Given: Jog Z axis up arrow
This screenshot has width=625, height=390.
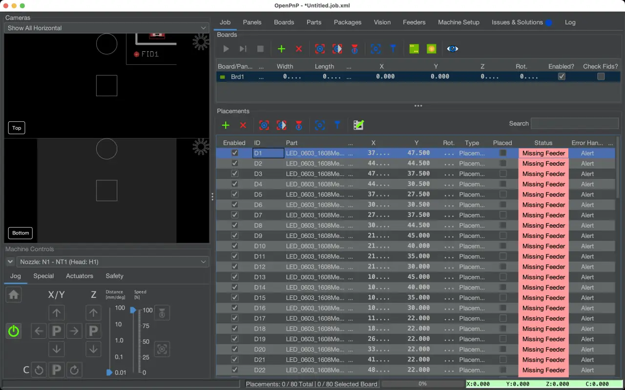Looking at the screenshot, I should [93, 313].
